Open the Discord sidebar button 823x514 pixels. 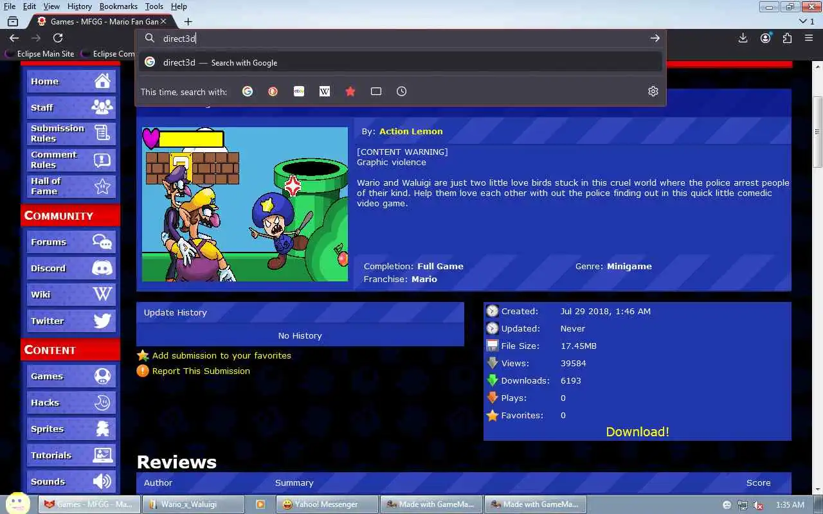tap(71, 268)
